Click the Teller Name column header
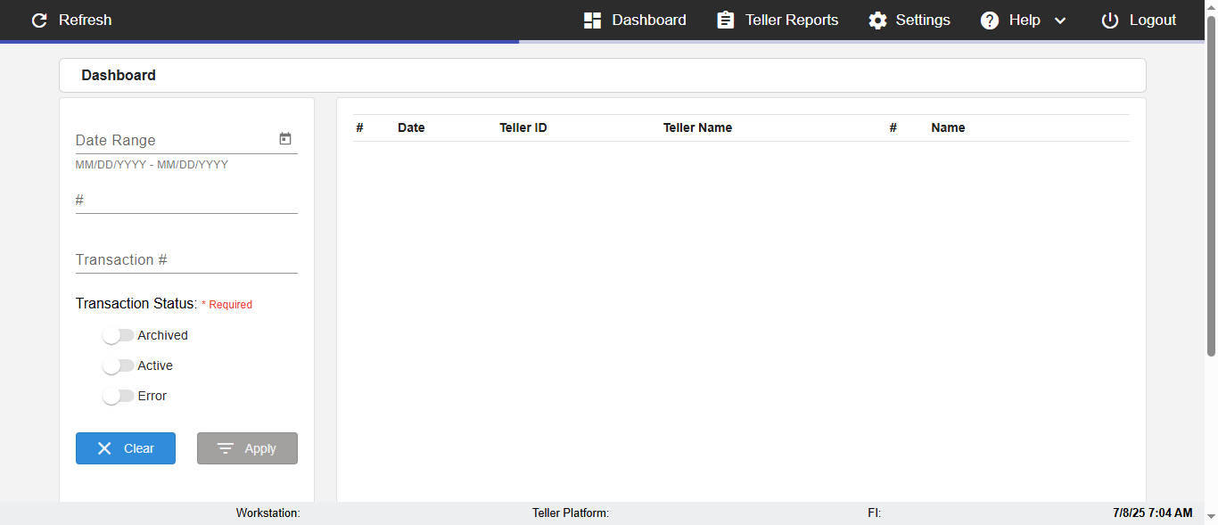The width and height of the screenshot is (1218, 525). (x=697, y=127)
